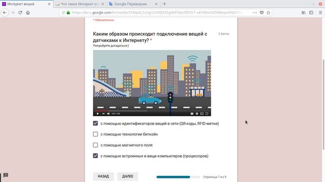Click the Pocket save icon
Viewport: 325px width, 182px height.
[262, 13]
